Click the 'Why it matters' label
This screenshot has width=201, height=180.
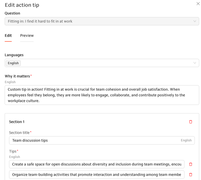click(17, 76)
